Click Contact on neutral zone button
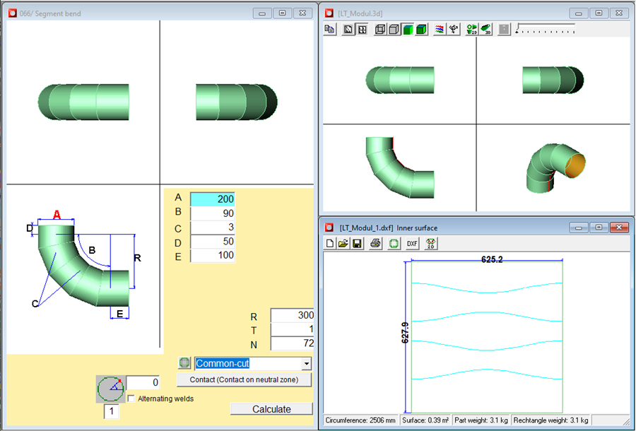This screenshot has height=431, width=636. [x=245, y=379]
